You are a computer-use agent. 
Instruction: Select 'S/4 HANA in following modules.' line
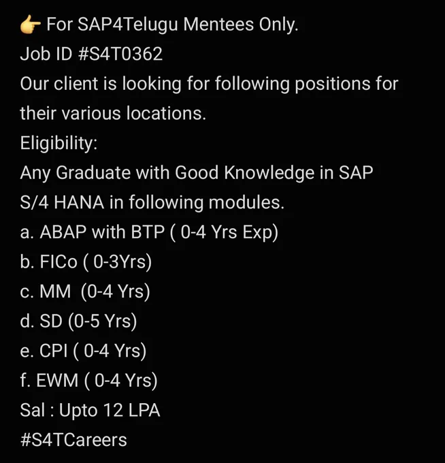pyautogui.click(x=152, y=203)
